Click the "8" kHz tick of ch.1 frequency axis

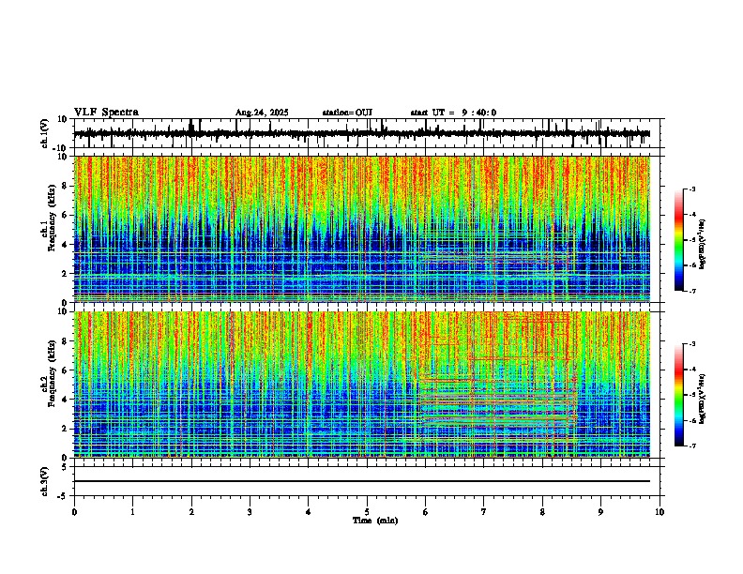coord(66,186)
